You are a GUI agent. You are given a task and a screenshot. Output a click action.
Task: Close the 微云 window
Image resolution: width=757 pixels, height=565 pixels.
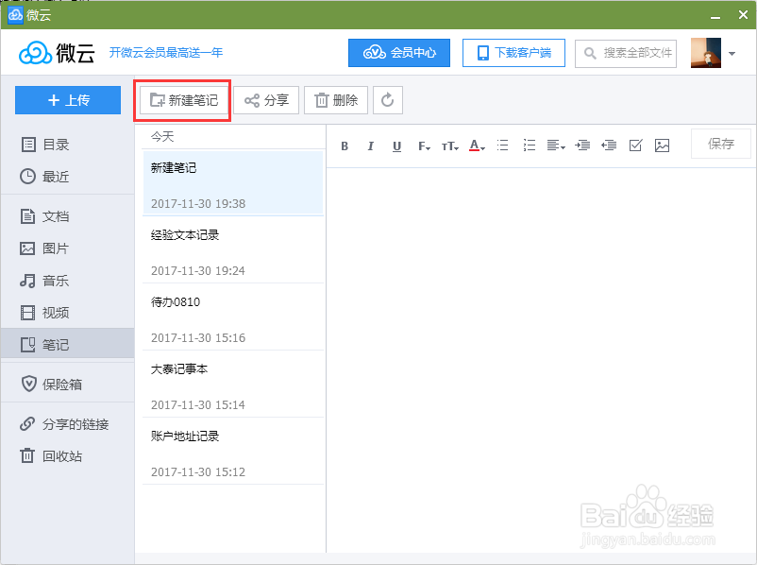[743, 15]
